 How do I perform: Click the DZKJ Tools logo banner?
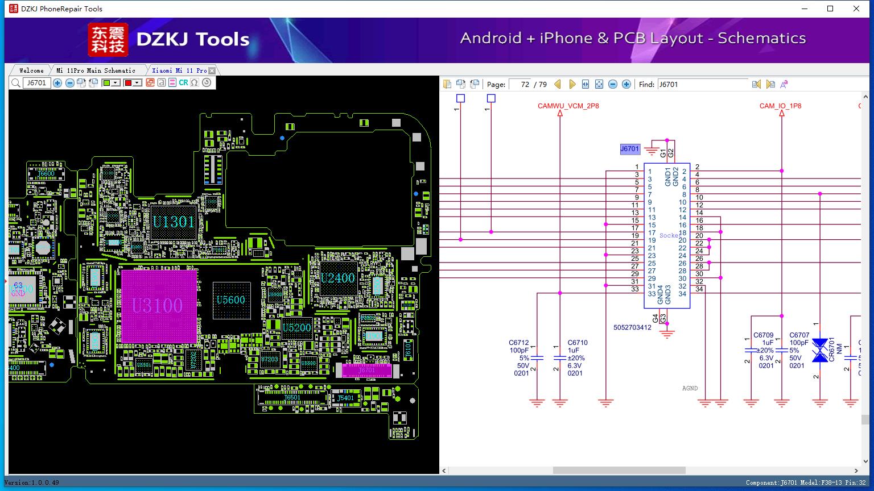coord(169,39)
